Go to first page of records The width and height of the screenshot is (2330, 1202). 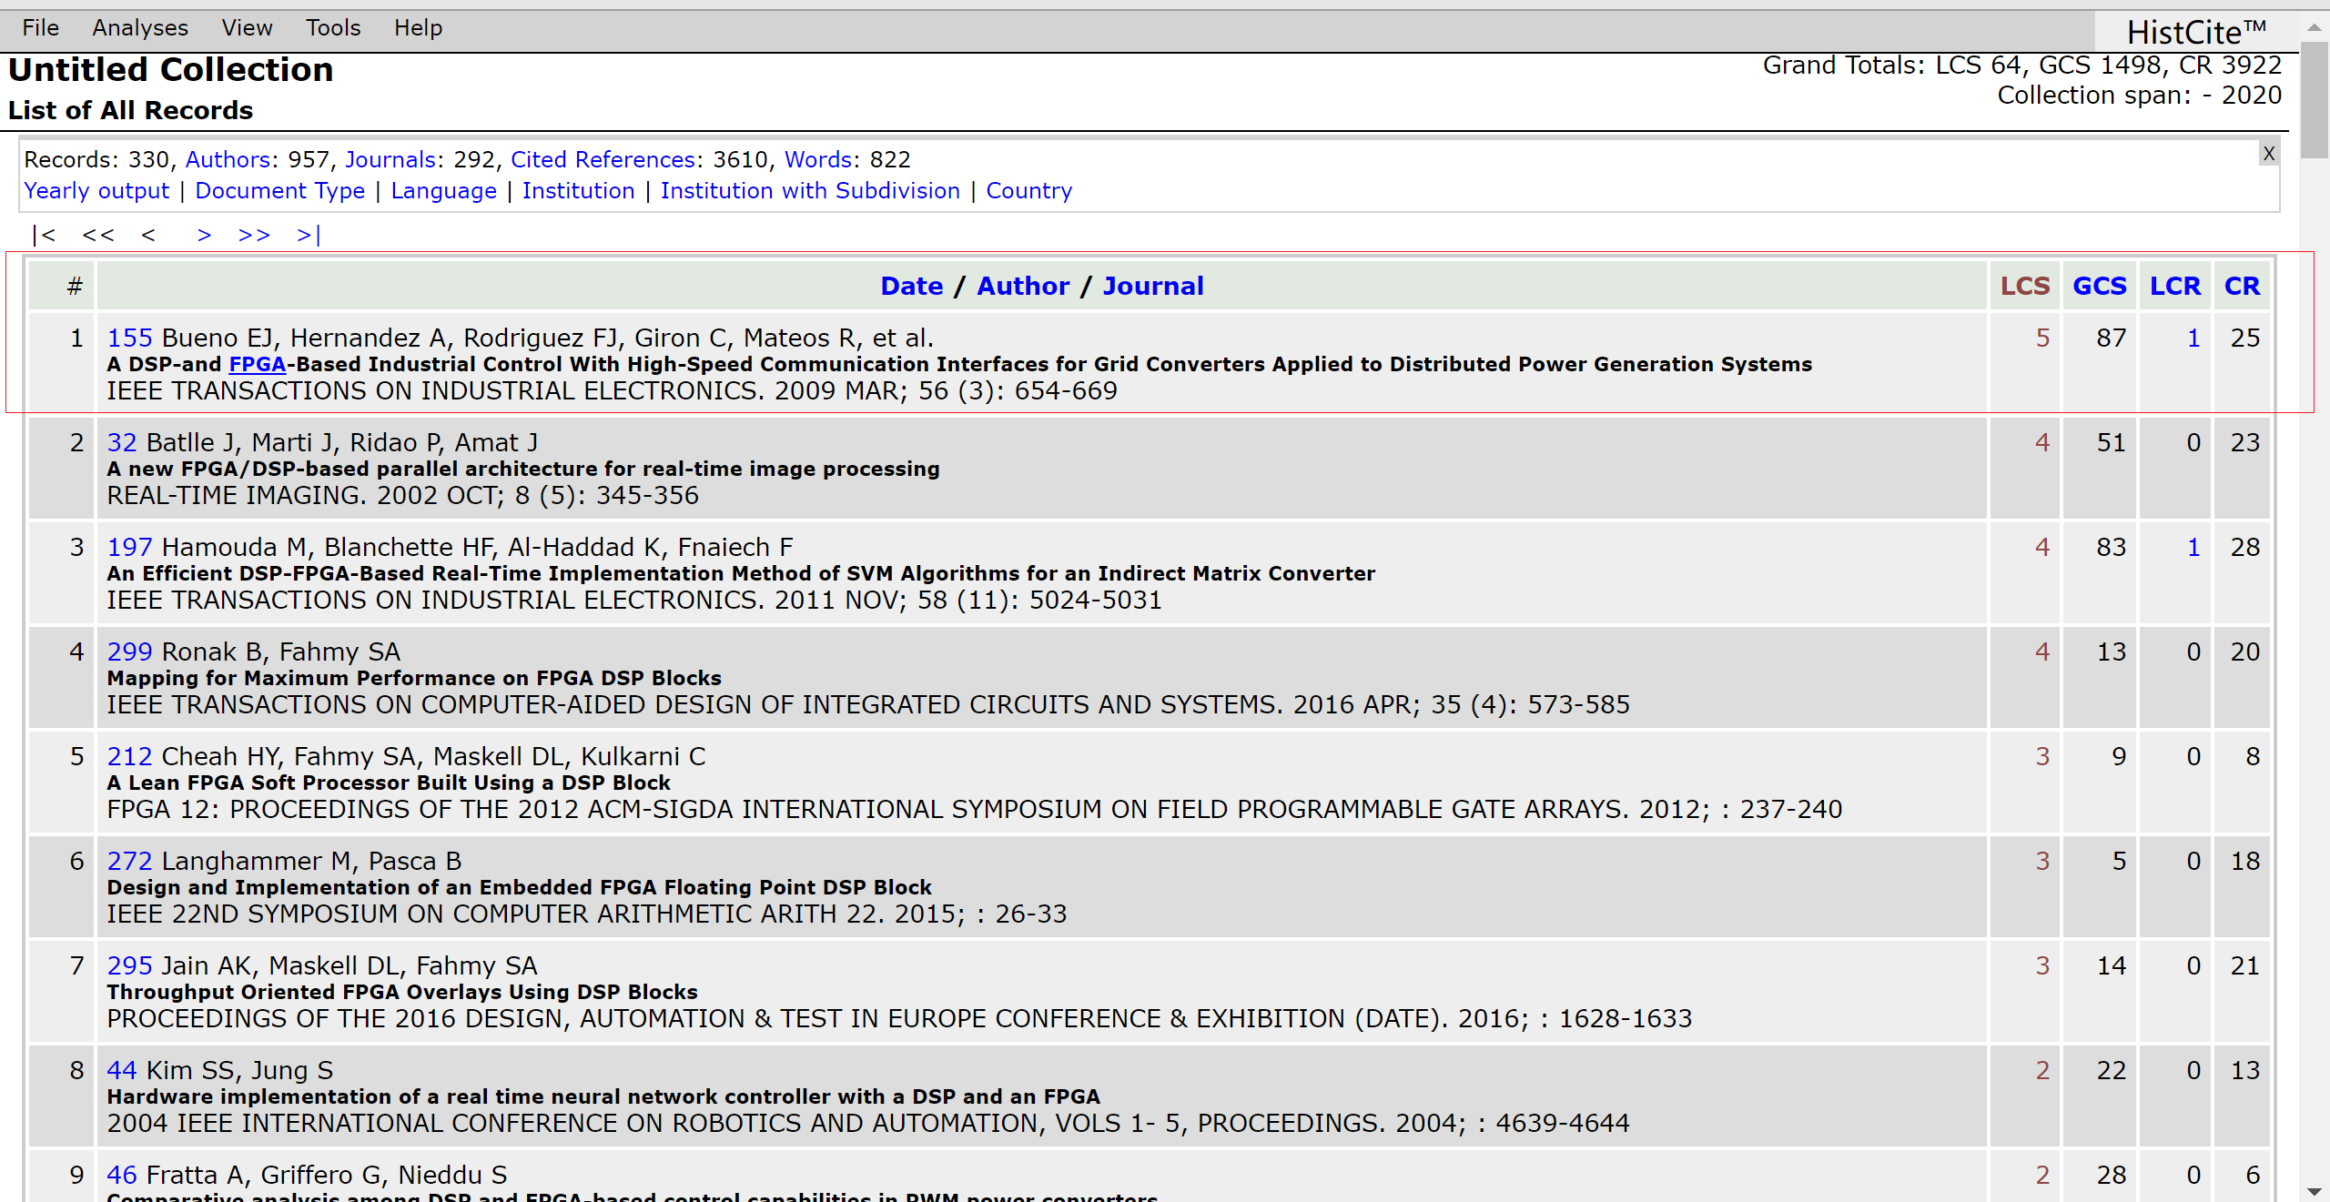point(44,235)
